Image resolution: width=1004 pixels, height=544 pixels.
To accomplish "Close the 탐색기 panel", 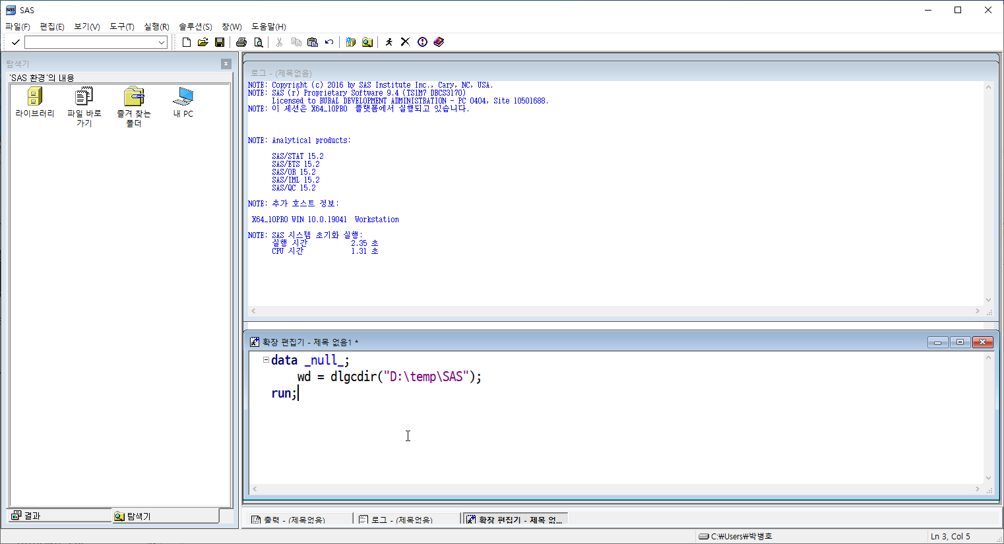I will (226, 64).
